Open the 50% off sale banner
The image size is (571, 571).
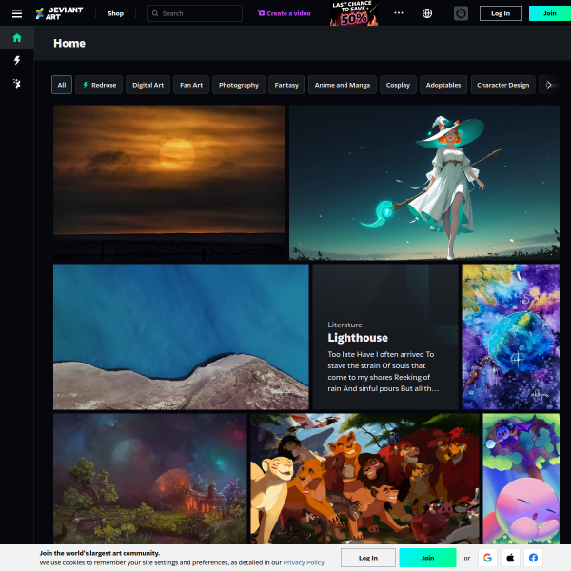click(354, 13)
